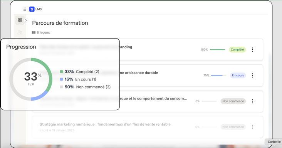The height and width of the screenshot is (148, 282).
Task: Click the blue LMS logo icon
Action: pyautogui.click(x=32, y=9)
